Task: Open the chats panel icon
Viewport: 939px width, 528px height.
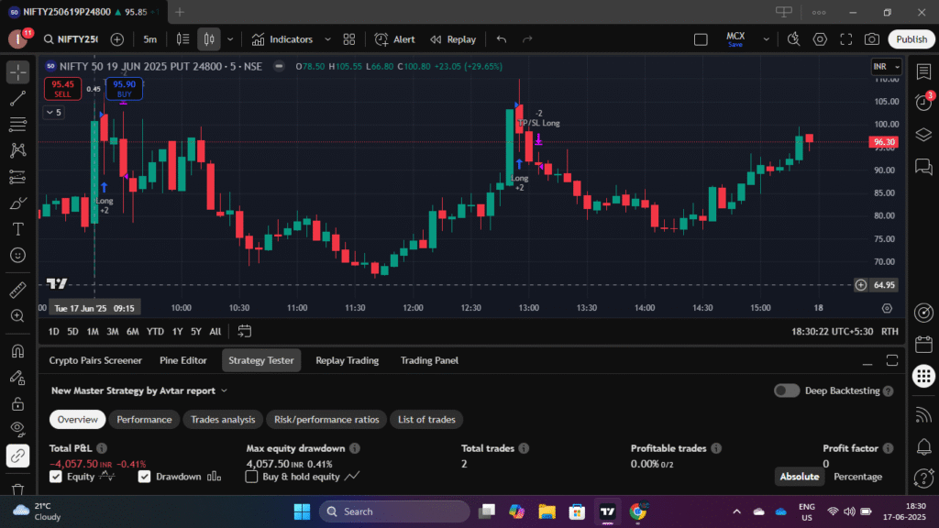Action: (923, 167)
